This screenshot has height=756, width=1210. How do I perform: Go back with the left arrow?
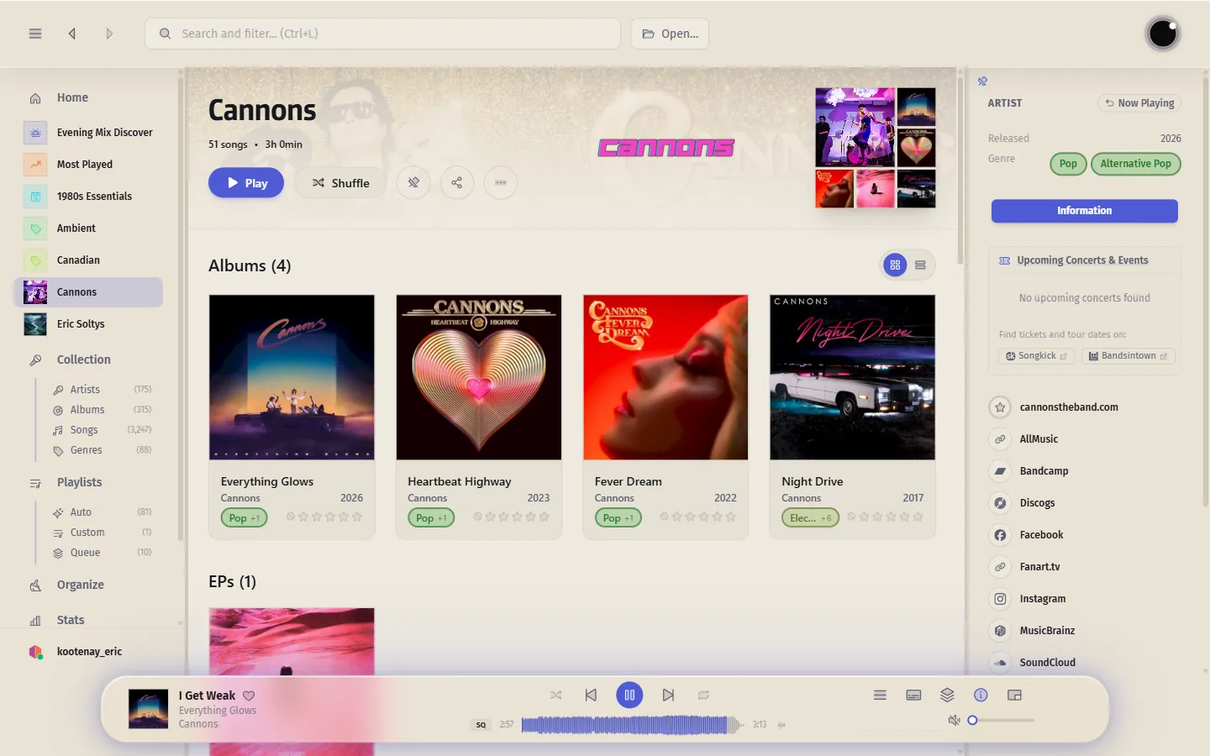click(x=72, y=34)
